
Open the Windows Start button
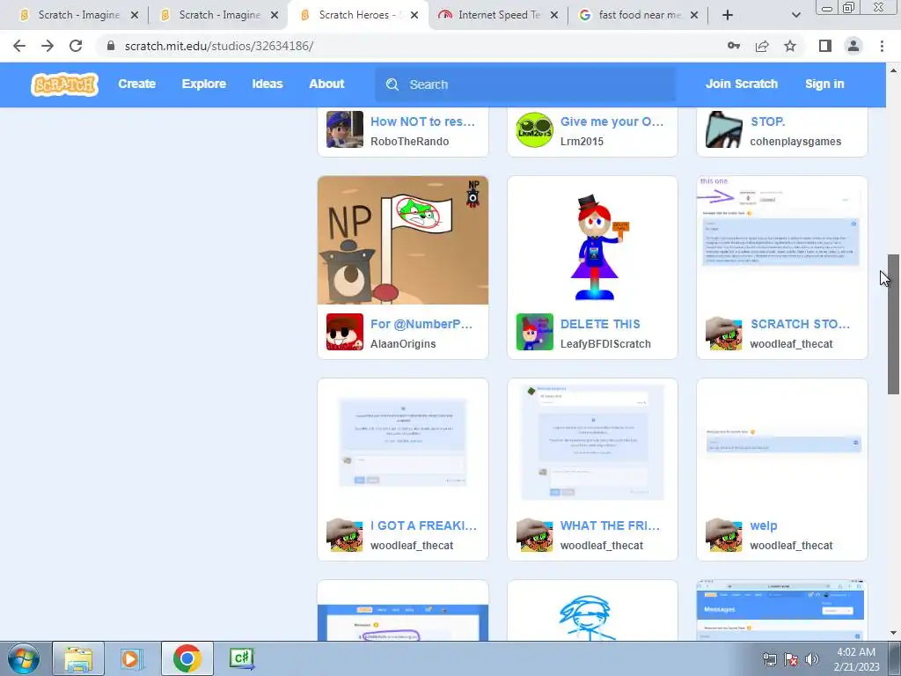coord(23,658)
